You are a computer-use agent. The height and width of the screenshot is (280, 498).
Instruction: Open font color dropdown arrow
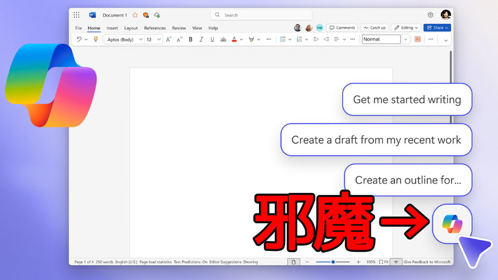[242, 39]
